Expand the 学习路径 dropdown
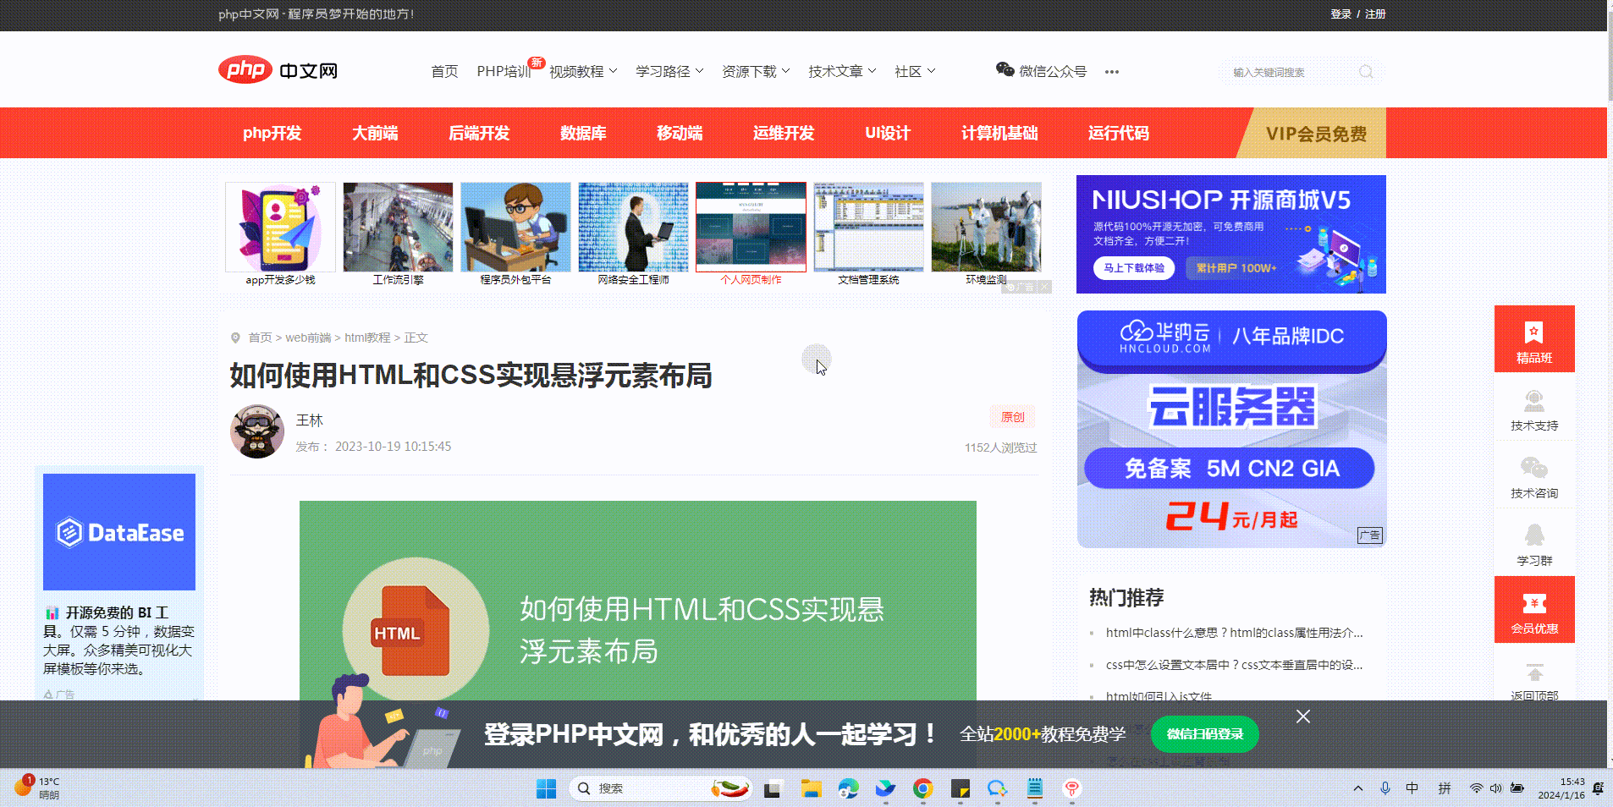Screen dimensions: 1613x807 click(669, 72)
